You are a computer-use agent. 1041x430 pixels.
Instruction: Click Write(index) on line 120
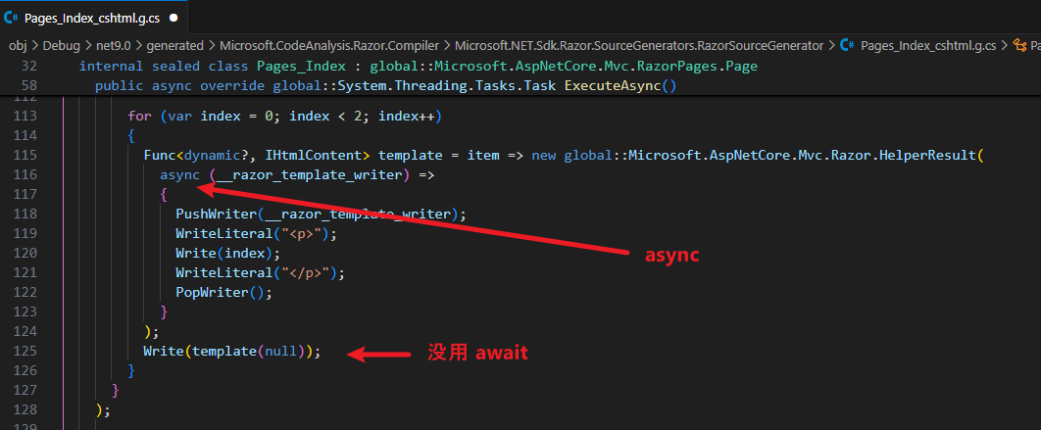pos(228,254)
